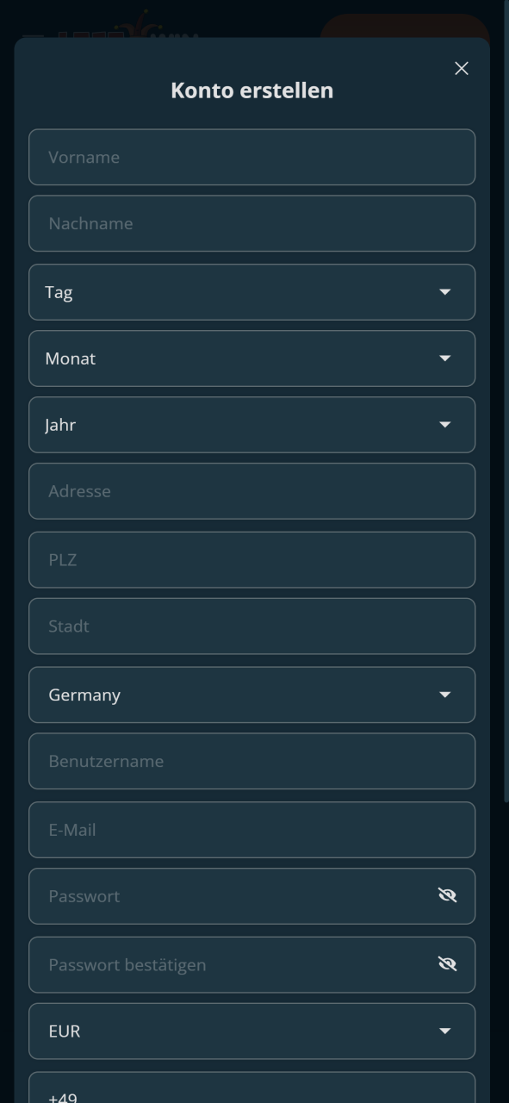
Task: Close the Konto erstellen dialog
Action: [x=462, y=69]
